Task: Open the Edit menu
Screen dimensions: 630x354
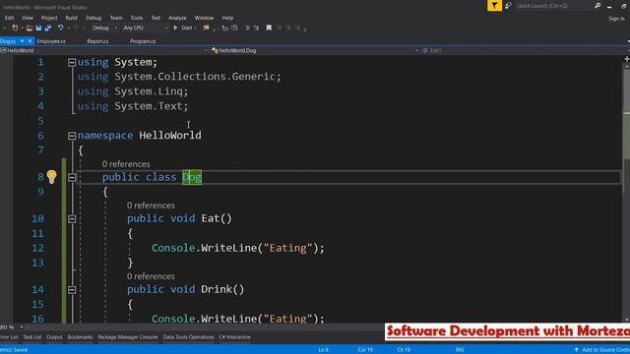Action: tap(9, 18)
